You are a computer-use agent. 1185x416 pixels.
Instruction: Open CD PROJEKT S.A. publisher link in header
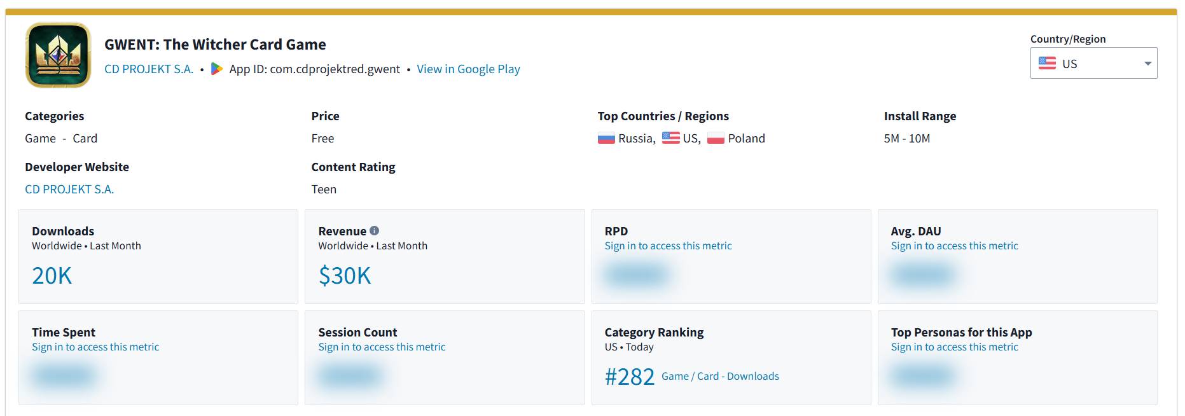[x=149, y=69]
